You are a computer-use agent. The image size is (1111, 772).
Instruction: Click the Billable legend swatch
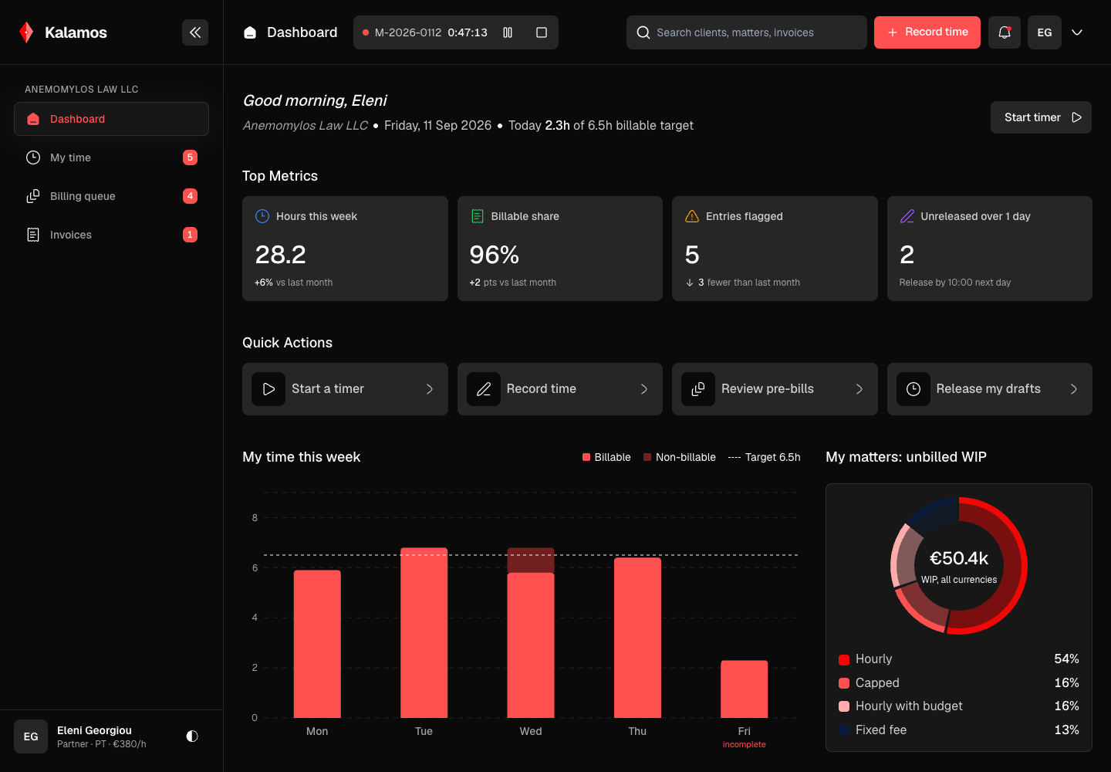coord(586,457)
